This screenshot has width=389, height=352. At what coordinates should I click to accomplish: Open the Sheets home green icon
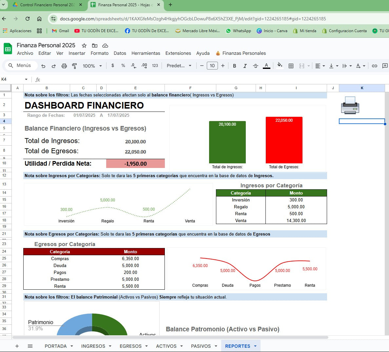coord(8,49)
